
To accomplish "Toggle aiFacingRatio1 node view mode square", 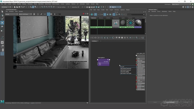I will click(108, 60).
